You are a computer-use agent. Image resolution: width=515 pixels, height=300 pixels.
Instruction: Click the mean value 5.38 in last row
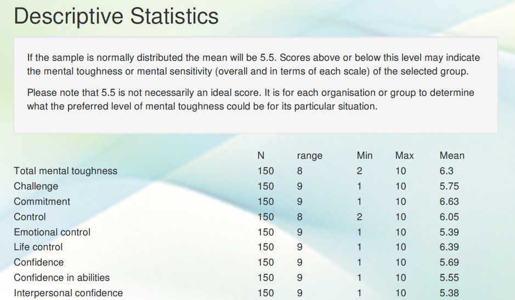[x=449, y=293]
